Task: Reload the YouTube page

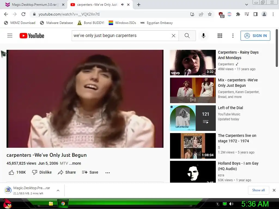Action: tap(23, 14)
